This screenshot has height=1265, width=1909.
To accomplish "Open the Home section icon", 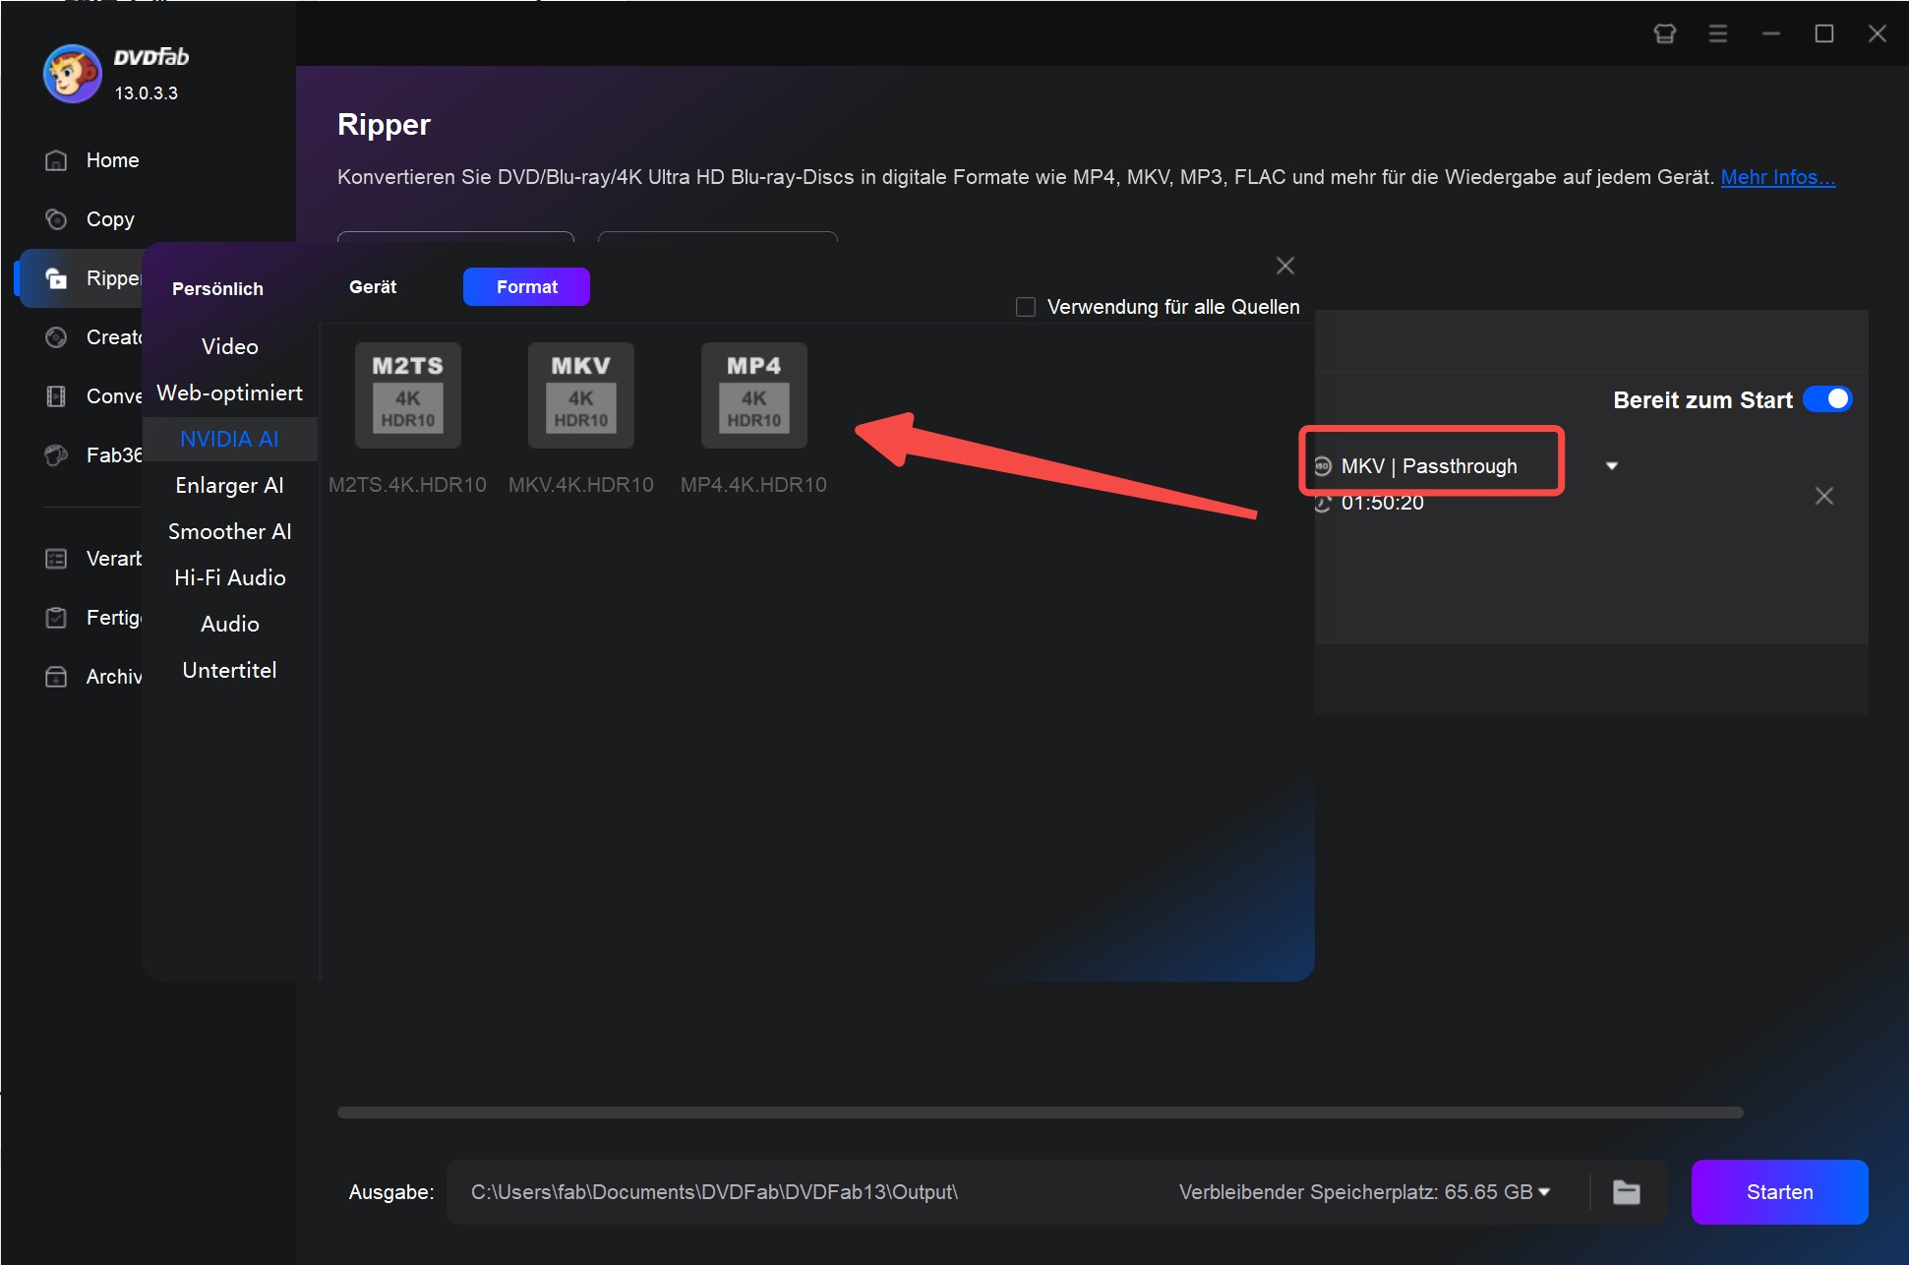I will (56, 160).
